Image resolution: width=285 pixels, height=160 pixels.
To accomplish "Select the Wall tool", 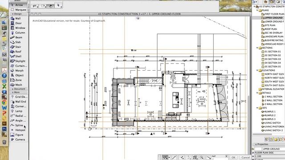I will point(19,18).
